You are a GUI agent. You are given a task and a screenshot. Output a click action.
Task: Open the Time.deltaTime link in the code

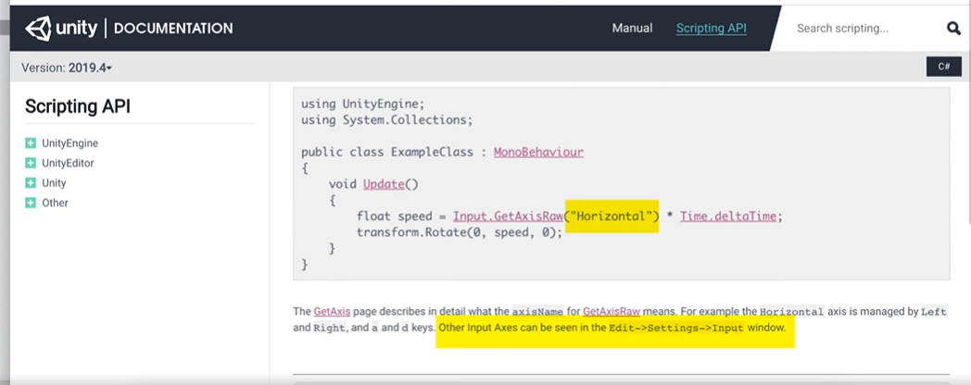[x=727, y=216]
